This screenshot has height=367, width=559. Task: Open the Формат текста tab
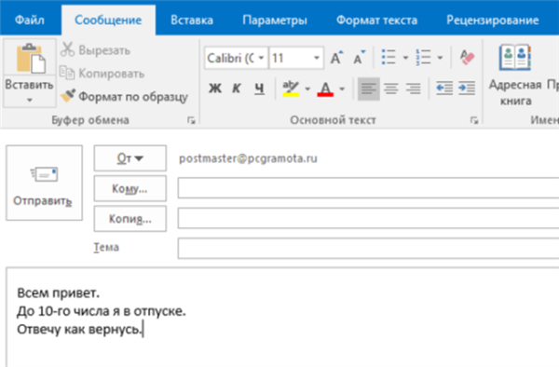[376, 20]
